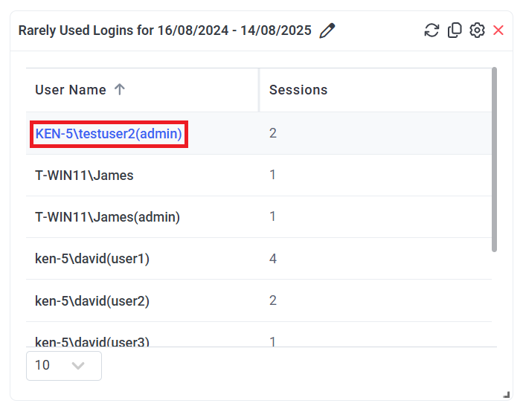Screen dimensions: 523x412
Task: Click the resize handle in the widget corner
Action: click(x=507, y=395)
